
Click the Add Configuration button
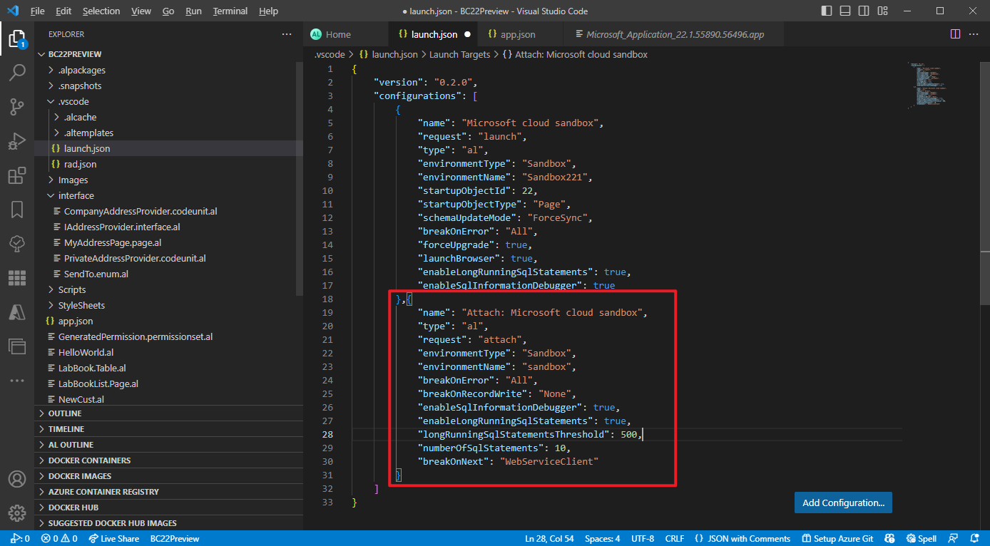click(x=842, y=502)
